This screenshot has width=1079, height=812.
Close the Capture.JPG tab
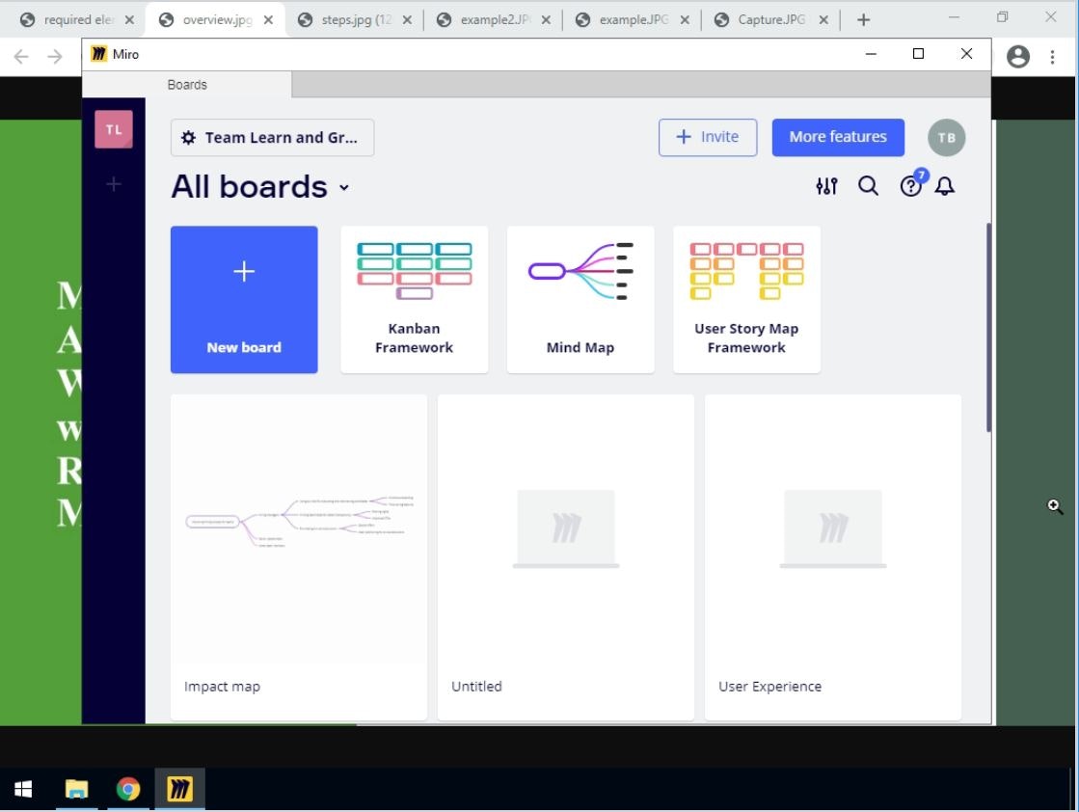tap(823, 20)
